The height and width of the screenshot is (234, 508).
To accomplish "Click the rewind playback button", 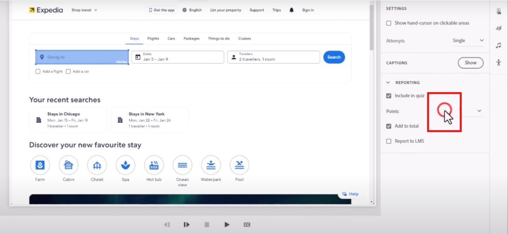I will coord(167,225).
